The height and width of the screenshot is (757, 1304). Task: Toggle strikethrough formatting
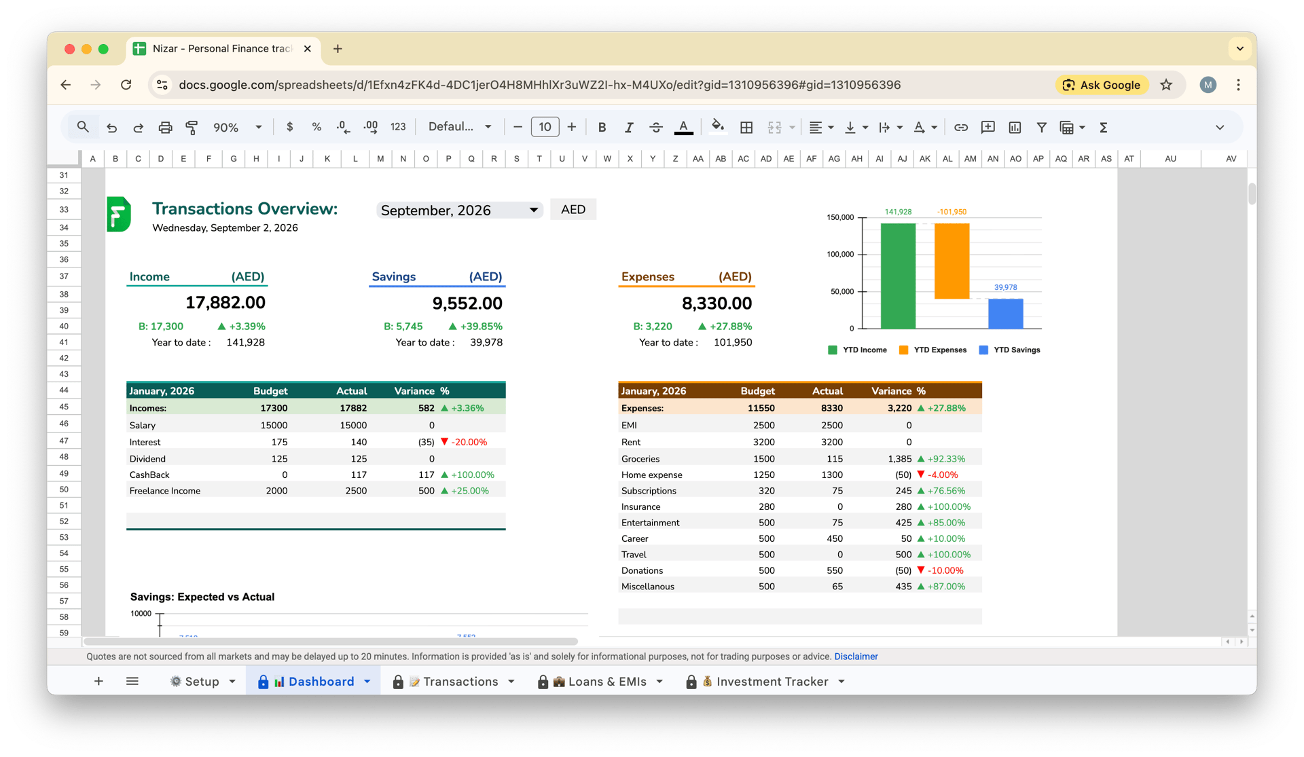(x=655, y=127)
